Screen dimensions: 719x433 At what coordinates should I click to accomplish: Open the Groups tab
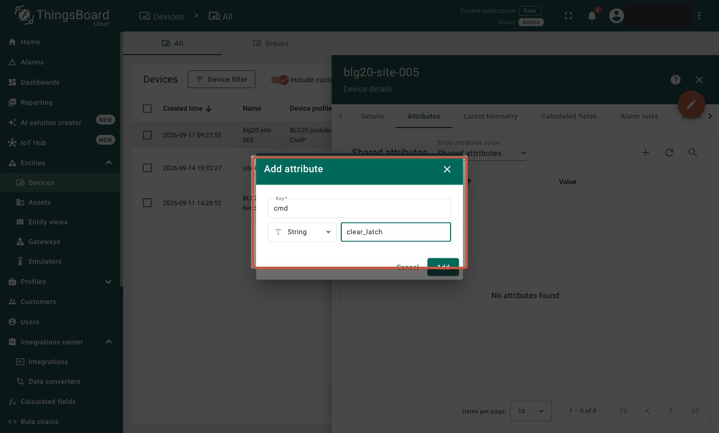point(271,43)
